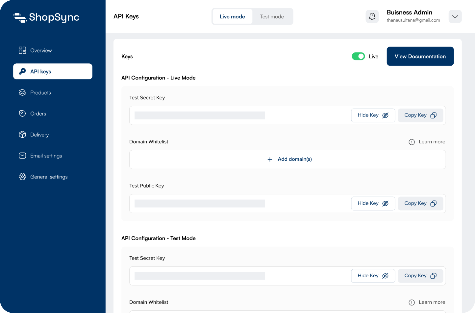Screen dimensions: 475x313
Task: Click the Orders tag icon
Action: 22,114
